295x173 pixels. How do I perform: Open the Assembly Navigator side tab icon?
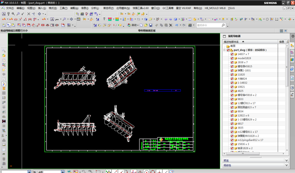pos(292,45)
